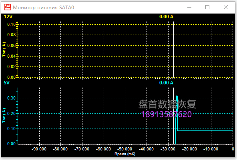Click the 0.06 value on 12V axis
The height and width of the screenshot is (160, 237).
pyautogui.click(x=12, y=45)
